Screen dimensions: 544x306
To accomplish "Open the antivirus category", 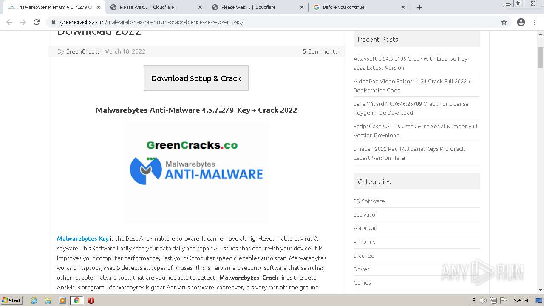I will click(x=364, y=242).
